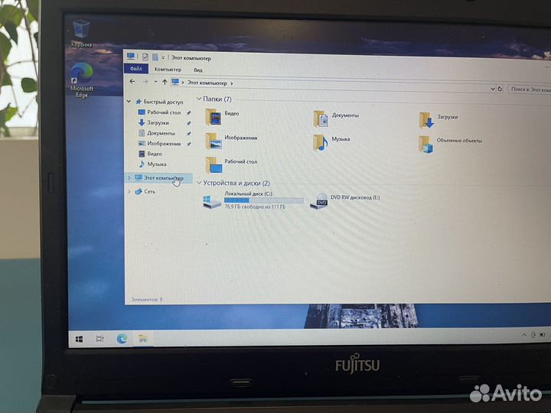
Task: Open the Музыка folder icon
Action: click(321, 142)
